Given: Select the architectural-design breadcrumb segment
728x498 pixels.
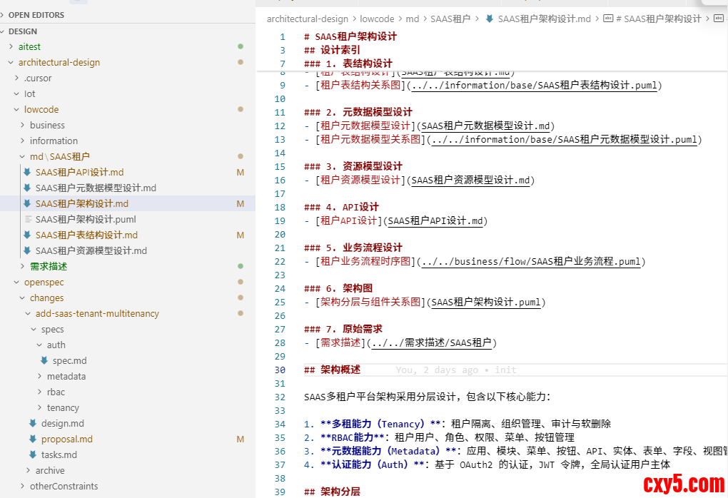Looking at the screenshot, I should click(308, 19).
